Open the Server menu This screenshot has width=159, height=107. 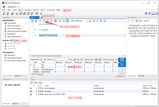(x=36, y=10)
